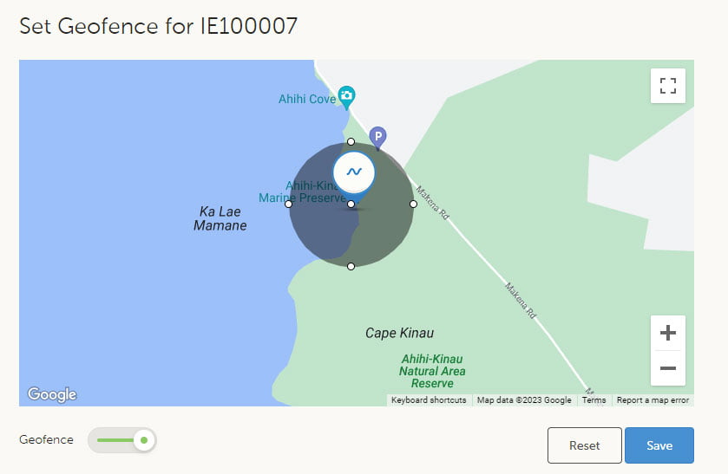Image resolution: width=728 pixels, height=474 pixels.
Task: Click the Cape Kinau map label
Action: click(399, 333)
